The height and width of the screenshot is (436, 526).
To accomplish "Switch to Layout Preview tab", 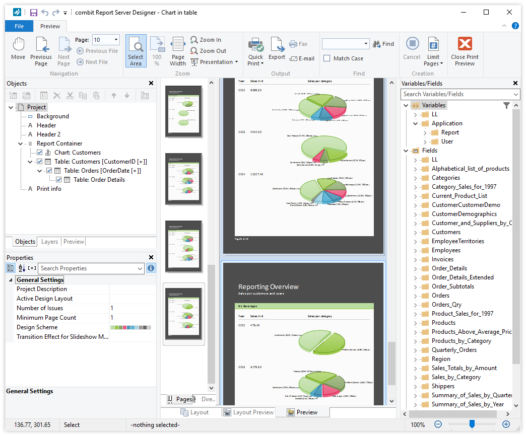I will 248,412.
